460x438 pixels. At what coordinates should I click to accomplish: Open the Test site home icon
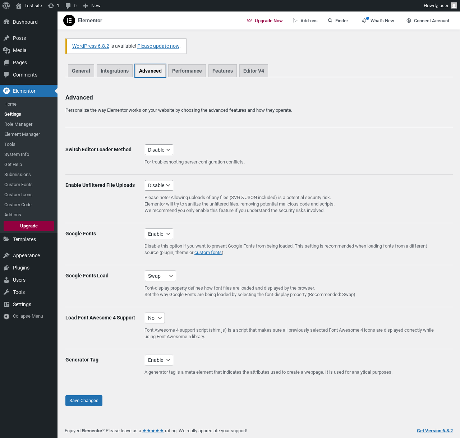point(19,6)
